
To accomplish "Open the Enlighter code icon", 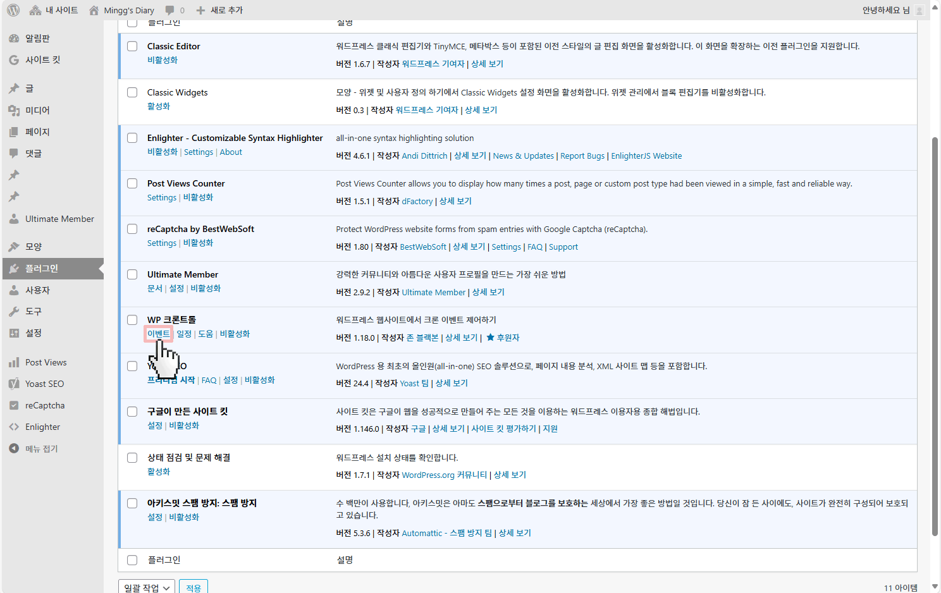I will [x=14, y=427].
